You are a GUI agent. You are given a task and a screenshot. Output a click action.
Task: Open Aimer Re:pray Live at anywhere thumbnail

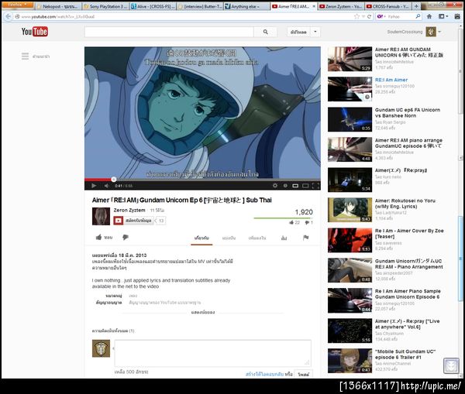click(350, 331)
